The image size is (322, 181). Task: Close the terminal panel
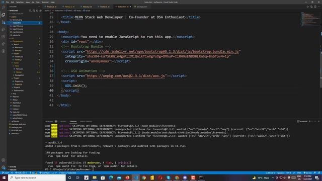318,121
